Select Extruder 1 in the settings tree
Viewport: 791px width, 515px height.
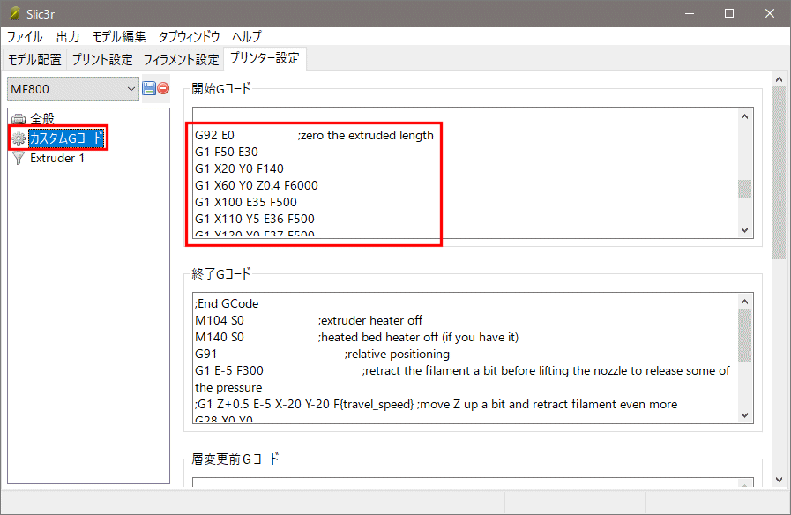point(57,159)
